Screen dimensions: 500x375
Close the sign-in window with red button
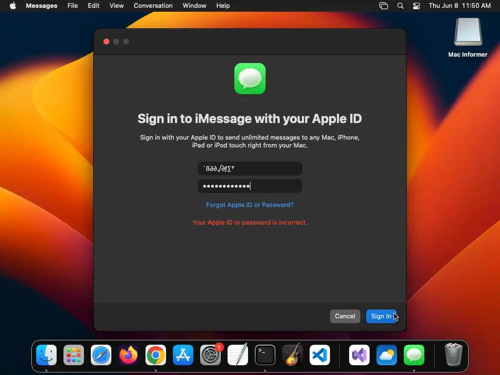pos(106,42)
